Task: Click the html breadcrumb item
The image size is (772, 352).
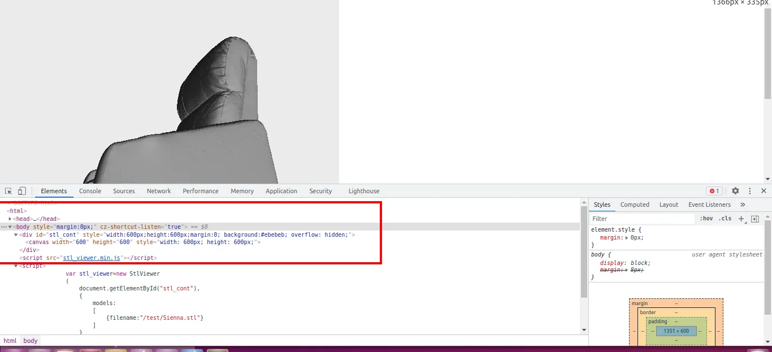Action: click(10, 341)
